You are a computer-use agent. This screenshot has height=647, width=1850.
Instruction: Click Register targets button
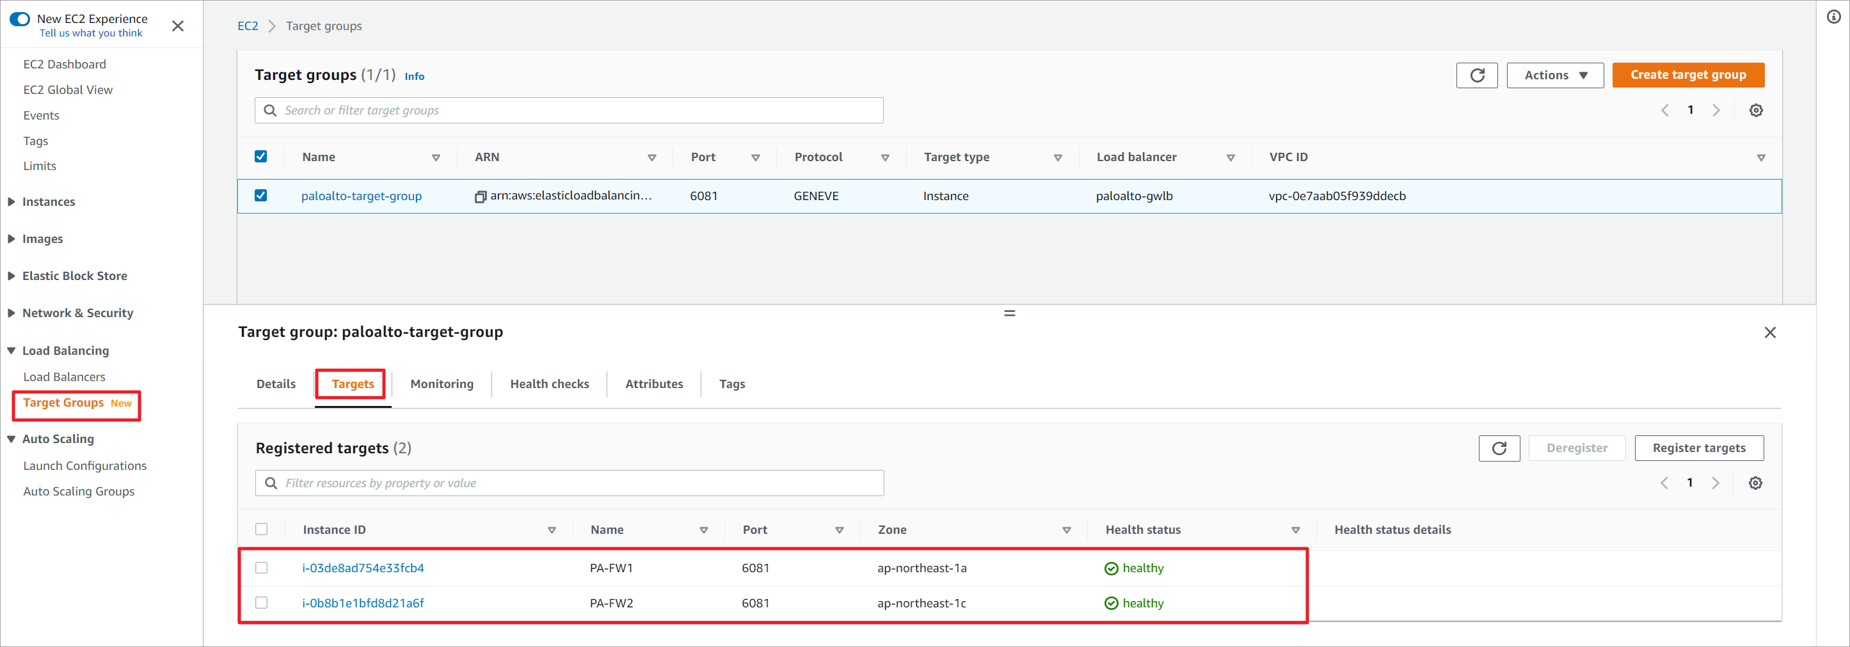tap(1698, 448)
